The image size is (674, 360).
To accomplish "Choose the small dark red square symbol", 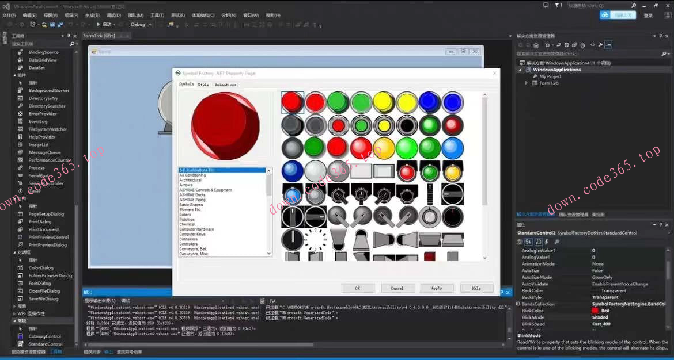I will [x=429, y=256].
